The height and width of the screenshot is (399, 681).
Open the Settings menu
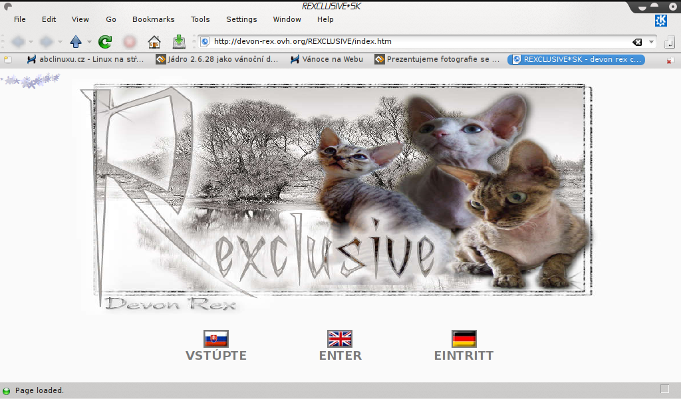click(x=241, y=19)
